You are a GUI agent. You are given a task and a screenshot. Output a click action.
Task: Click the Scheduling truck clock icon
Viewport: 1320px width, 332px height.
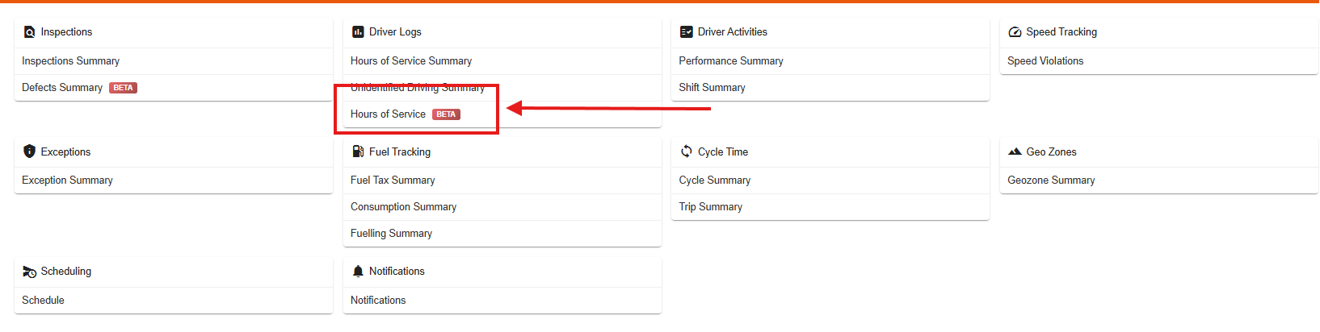pos(30,272)
